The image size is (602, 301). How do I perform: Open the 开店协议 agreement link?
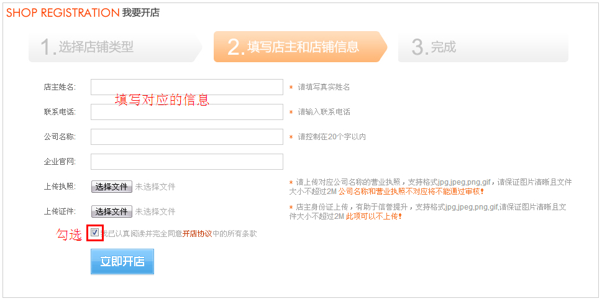point(197,234)
